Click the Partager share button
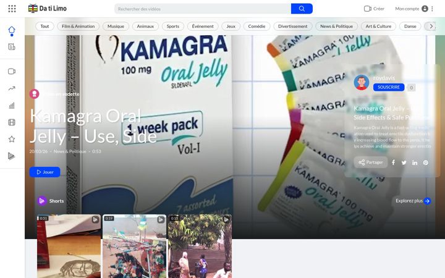 371,162
